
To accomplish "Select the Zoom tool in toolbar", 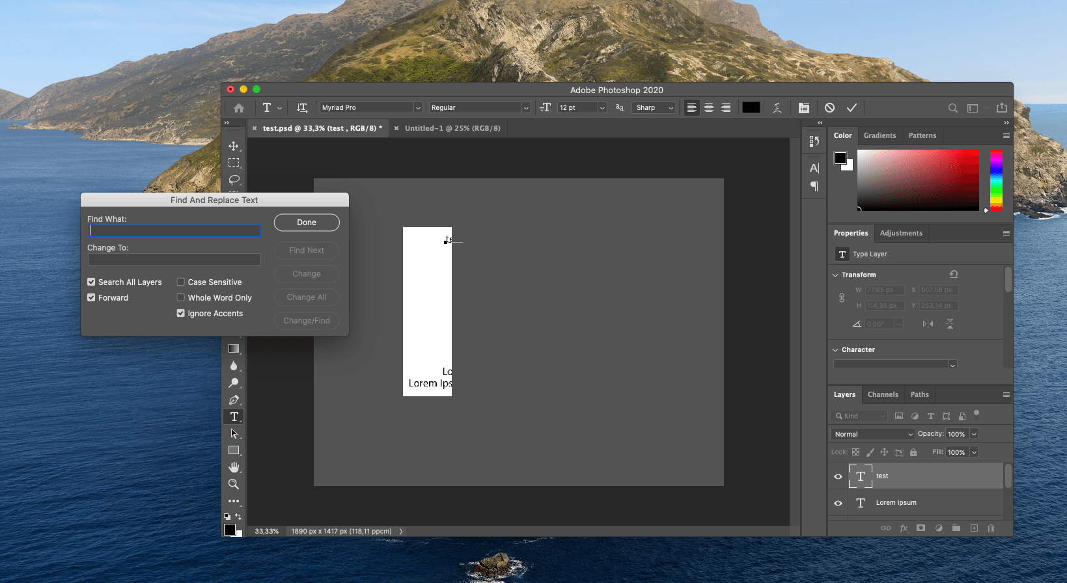I will pos(234,484).
